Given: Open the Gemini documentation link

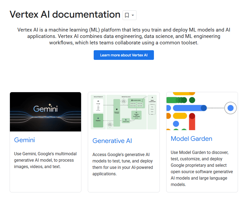Looking at the screenshot, I should point(24,140).
